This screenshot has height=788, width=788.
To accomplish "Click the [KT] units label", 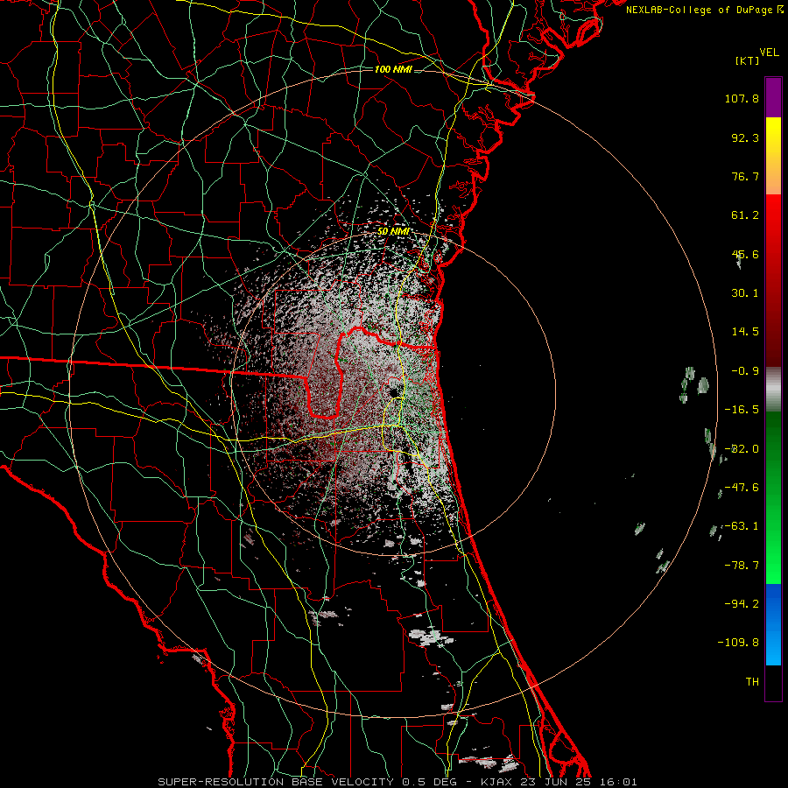I will click(748, 60).
